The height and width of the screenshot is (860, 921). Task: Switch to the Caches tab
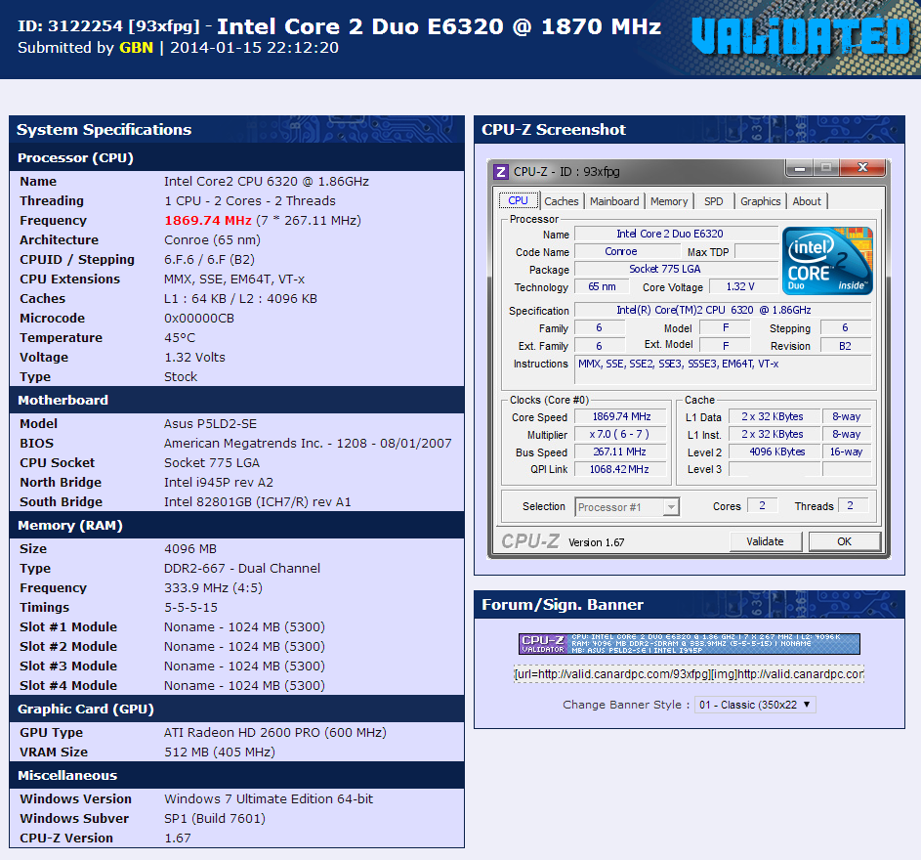tap(561, 201)
